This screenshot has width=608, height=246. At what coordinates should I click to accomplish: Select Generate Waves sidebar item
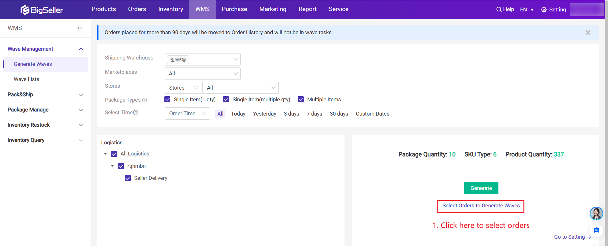point(46,64)
